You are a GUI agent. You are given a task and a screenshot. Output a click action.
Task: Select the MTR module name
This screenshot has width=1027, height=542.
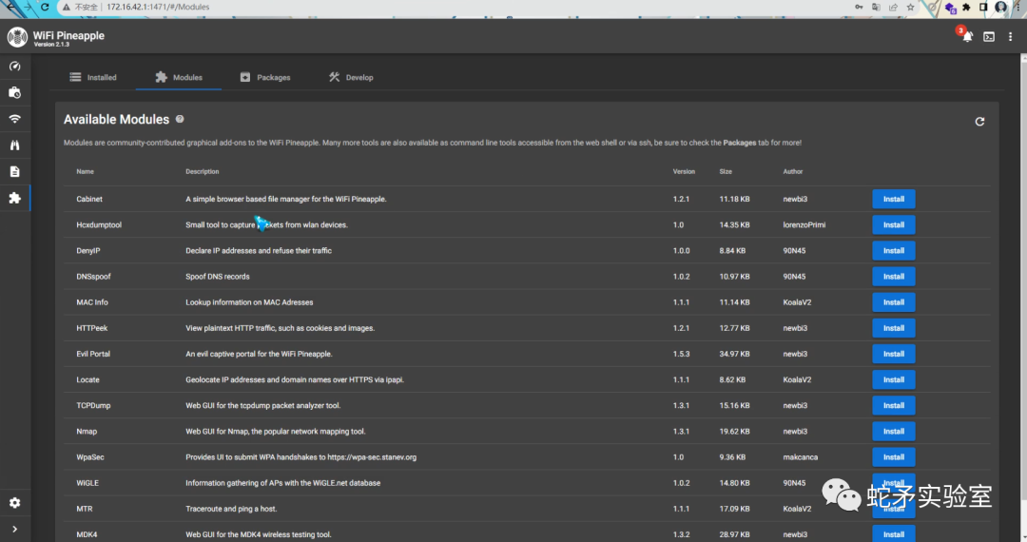[x=85, y=509]
